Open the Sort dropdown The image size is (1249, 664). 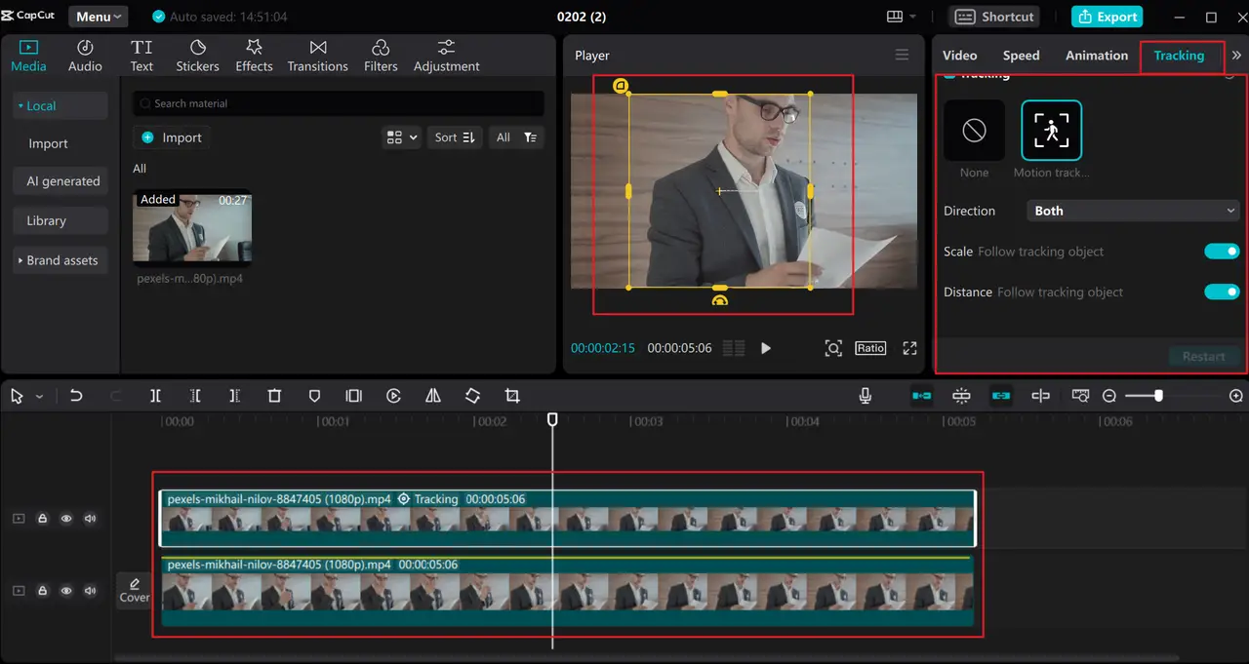pyautogui.click(x=455, y=137)
